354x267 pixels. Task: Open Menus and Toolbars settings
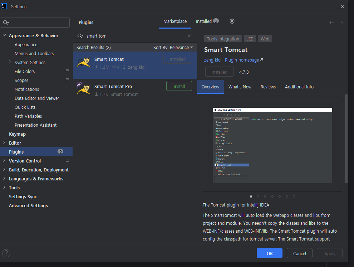[34, 54]
